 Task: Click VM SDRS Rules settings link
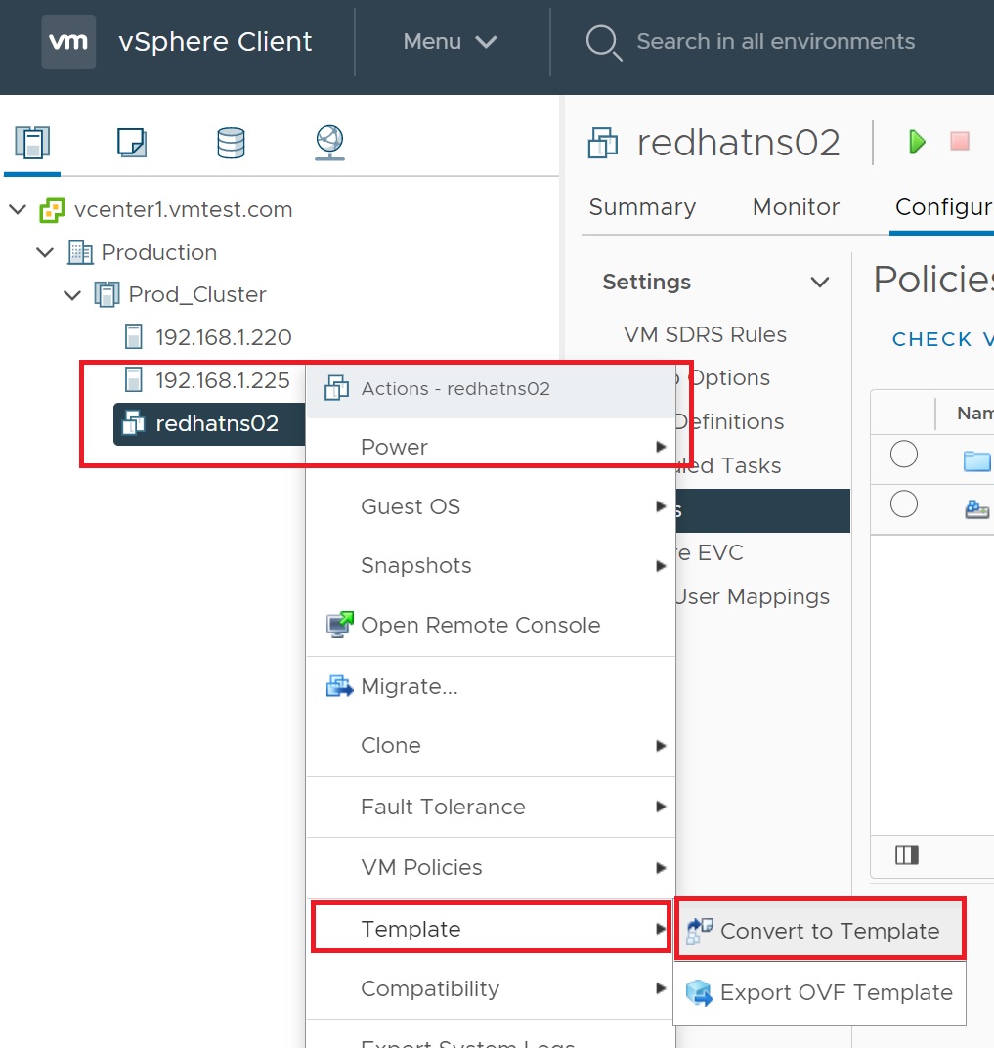(705, 335)
